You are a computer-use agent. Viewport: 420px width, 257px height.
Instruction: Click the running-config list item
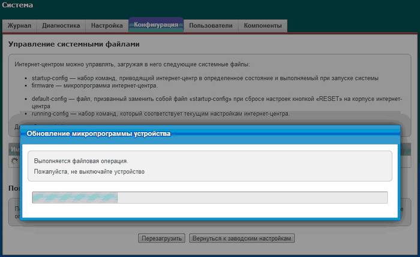160,113
